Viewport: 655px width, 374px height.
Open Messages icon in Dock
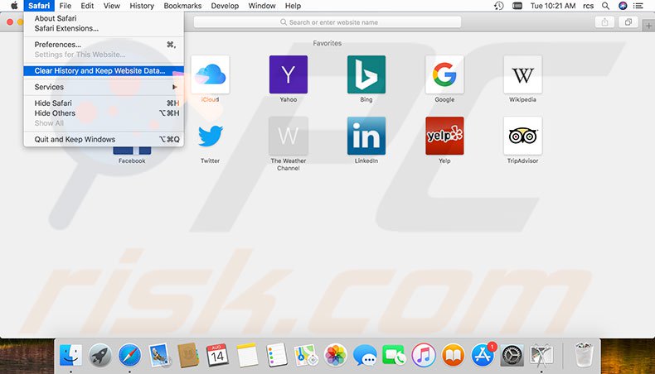(x=365, y=355)
